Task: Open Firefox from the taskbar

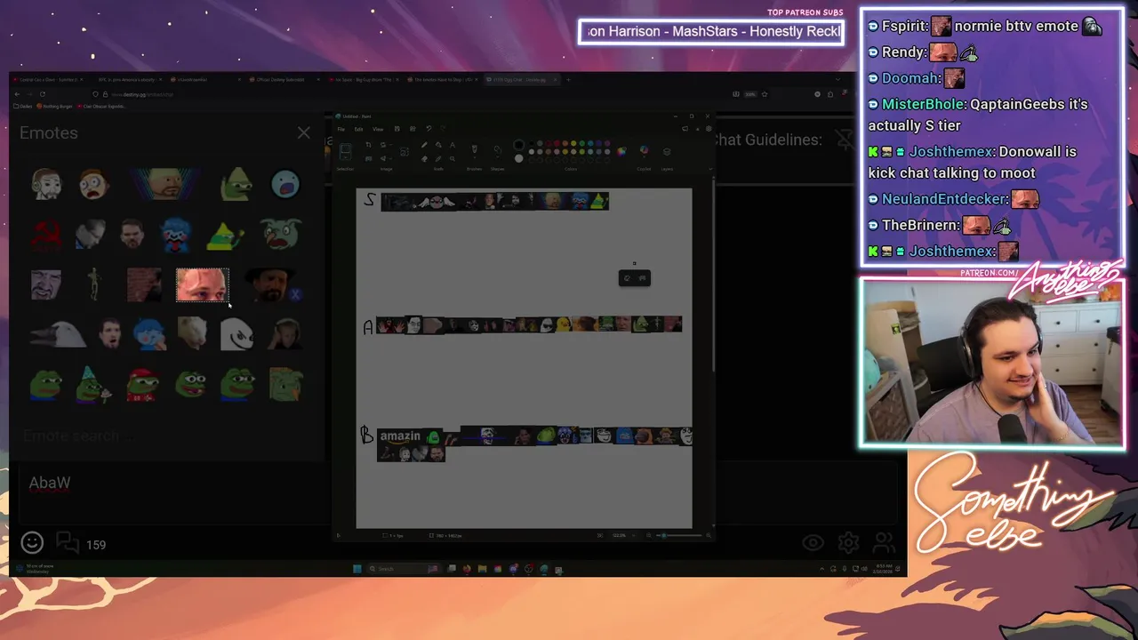Action: pyautogui.click(x=467, y=569)
